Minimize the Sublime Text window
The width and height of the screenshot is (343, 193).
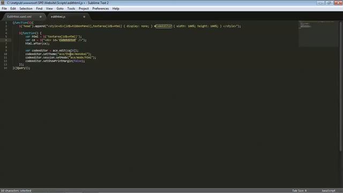click(320, 3)
